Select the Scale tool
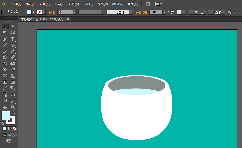Viewport: 242px width, 148px height. click(x=13, y=64)
